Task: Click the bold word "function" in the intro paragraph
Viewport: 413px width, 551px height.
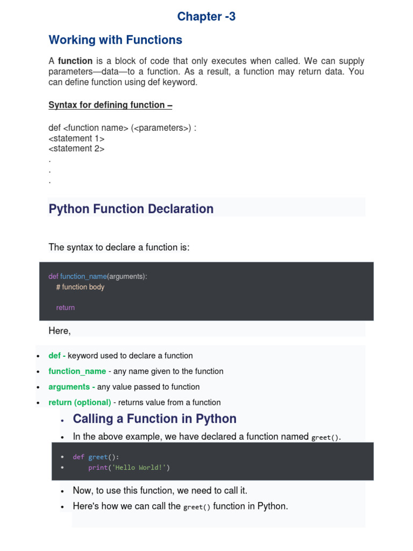Action: pos(75,61)
